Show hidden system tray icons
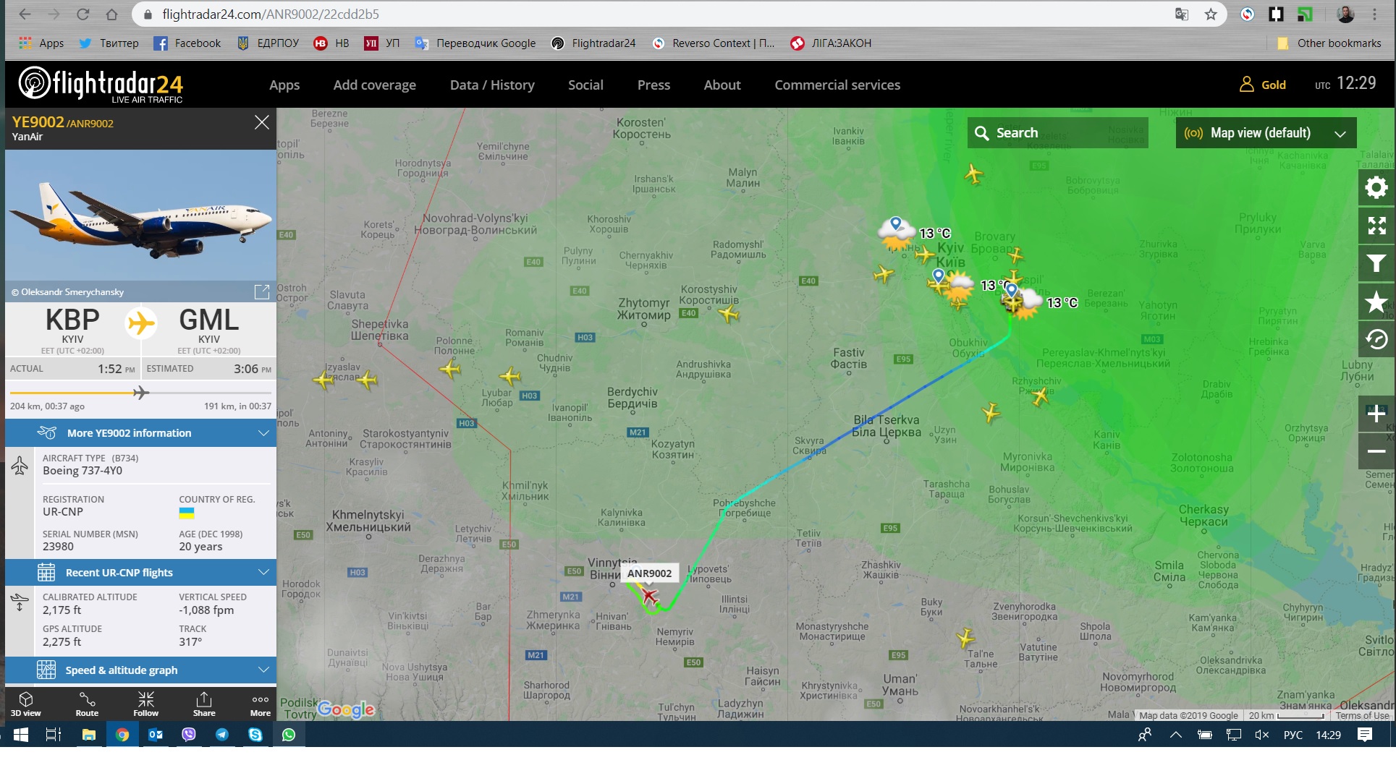The height and width of the screenshot is (781, 1396). click(1176, 735)
